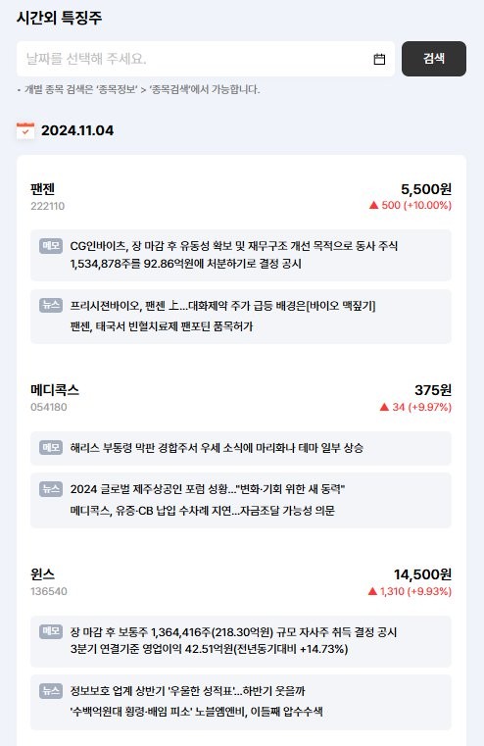Open the 정보보호 업계 상반기 news headline
The height and width of the screenshot is (746, 484).
point(187,691)
